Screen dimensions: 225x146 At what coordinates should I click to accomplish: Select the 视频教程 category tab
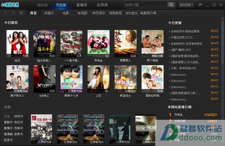(115, 13)
